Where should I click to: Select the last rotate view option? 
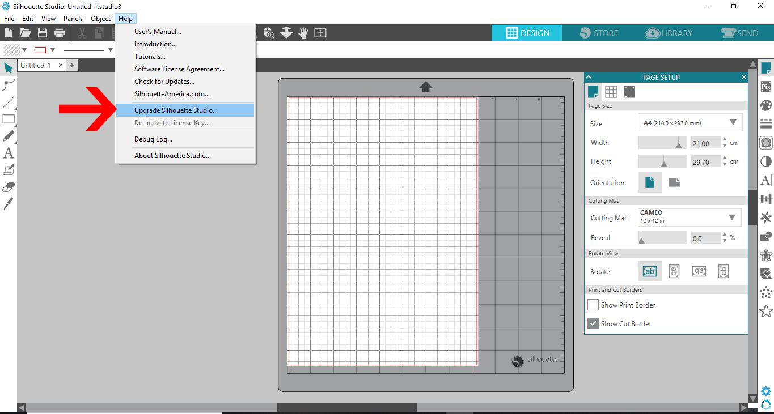(x=724, y=271)
